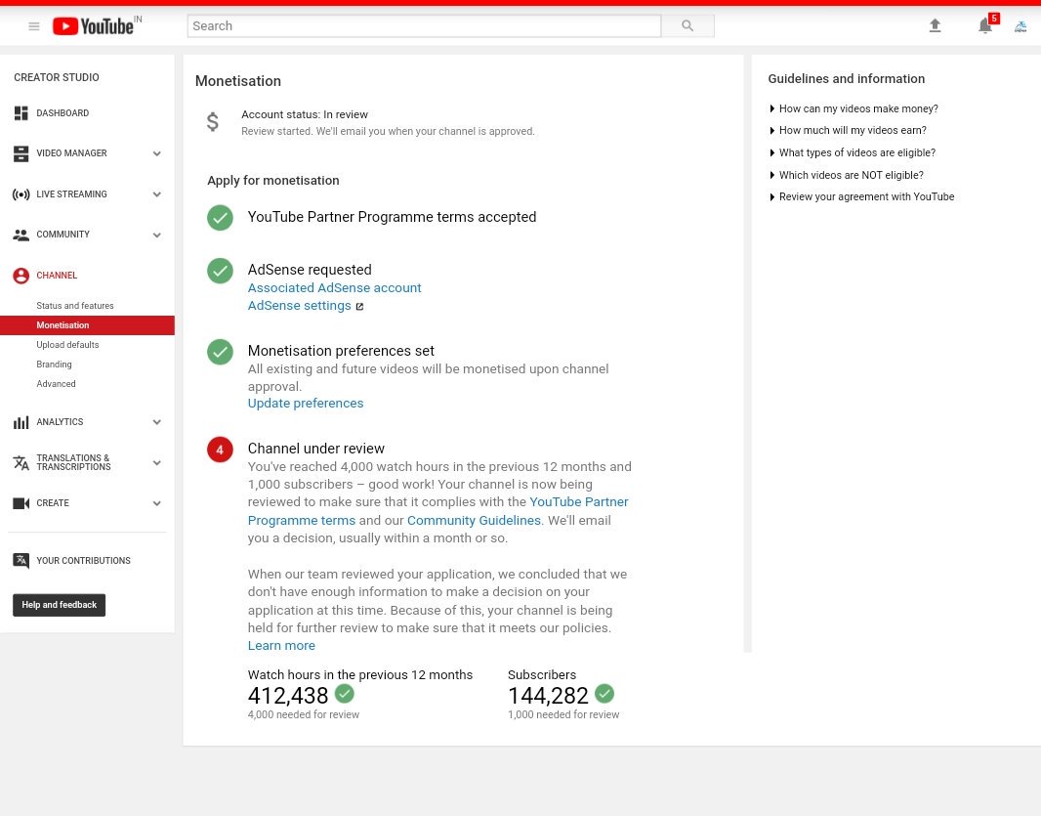Click the Channel person icon
The height and width of the screenshot is (816, 1041).
[x=21, y=276]
